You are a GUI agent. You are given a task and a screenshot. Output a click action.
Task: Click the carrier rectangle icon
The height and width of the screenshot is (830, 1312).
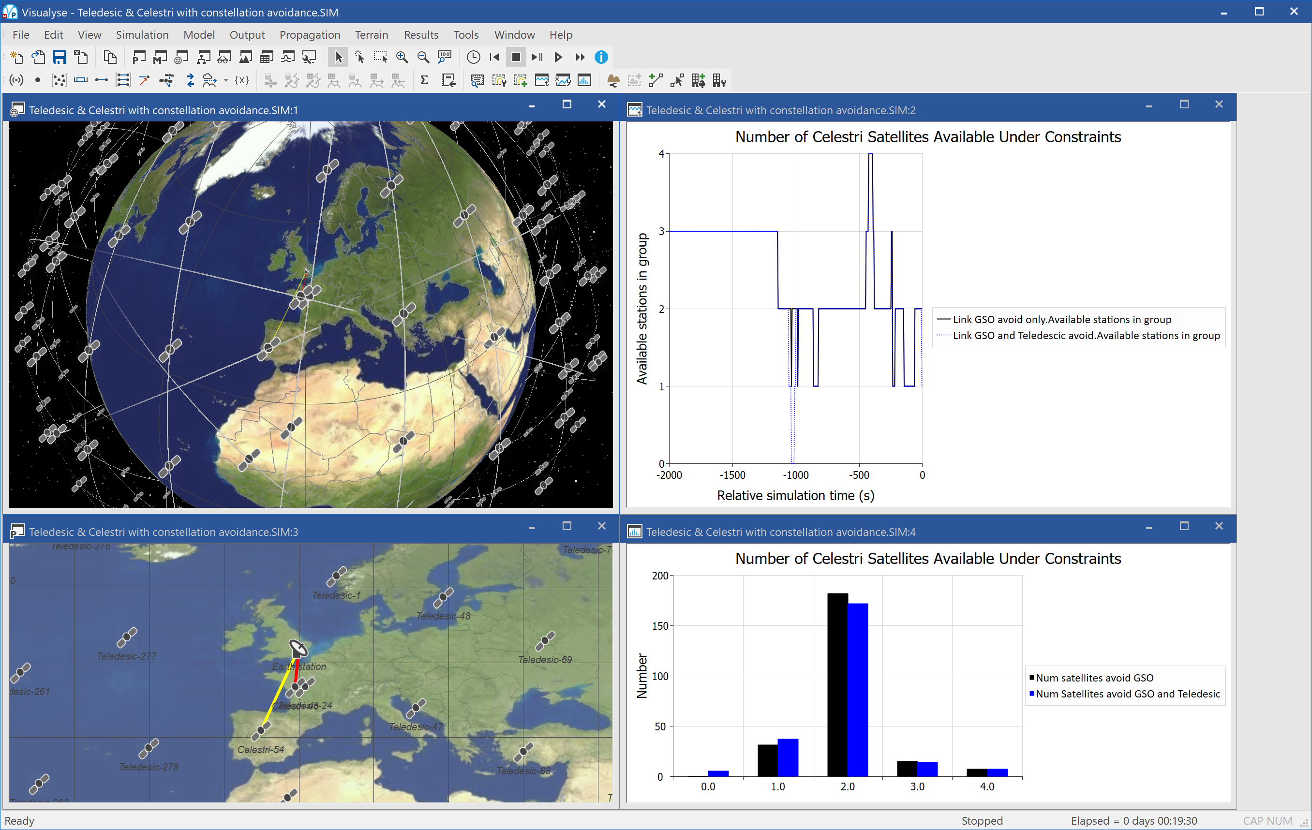point(81,81)
